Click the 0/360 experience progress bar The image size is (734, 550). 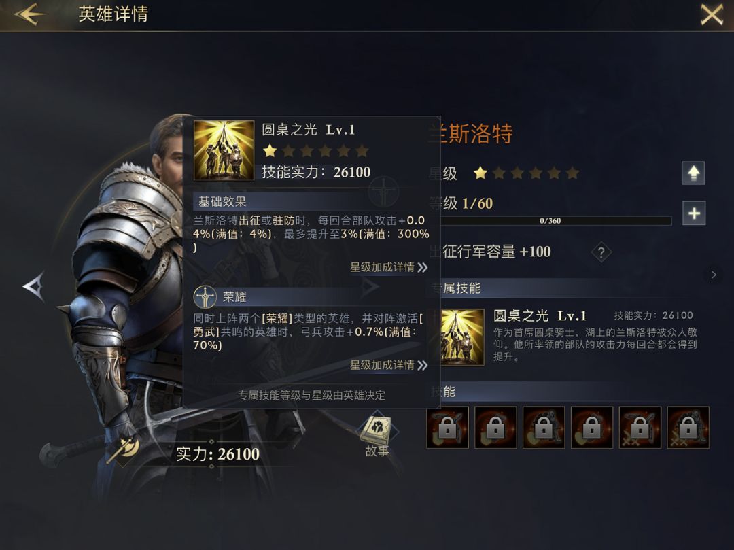550,220
